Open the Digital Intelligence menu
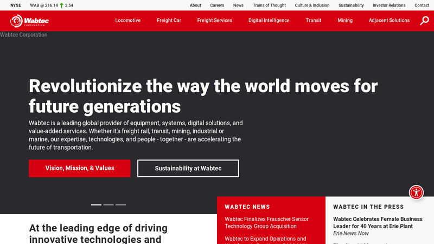 coord(269,21)
